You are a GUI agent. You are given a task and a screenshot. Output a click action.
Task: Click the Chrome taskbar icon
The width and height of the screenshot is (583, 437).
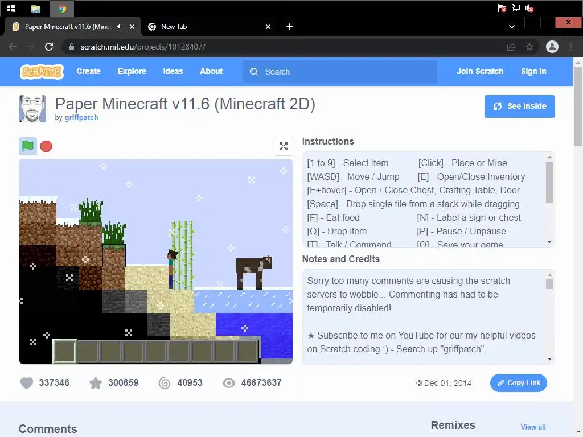tap(62, 9)
